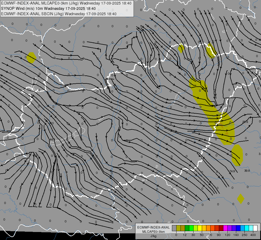Image resolution: width=261 pixels, height=240 pixels.
Task: Click the 44.1 value label on the map
Action: click(52, 139)
